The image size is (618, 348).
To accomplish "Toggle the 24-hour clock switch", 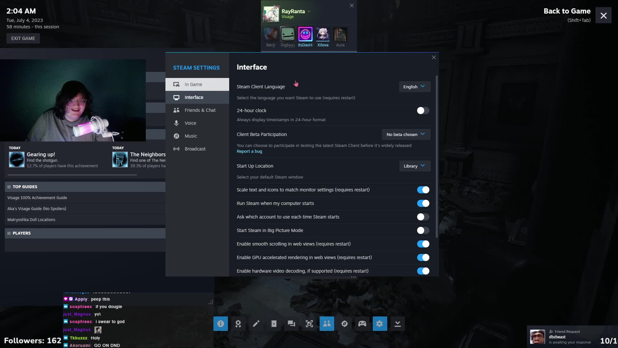I will pyautogui.click(x=423, y=111).
